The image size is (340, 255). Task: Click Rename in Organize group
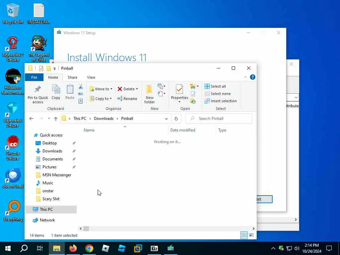(127, 99)
